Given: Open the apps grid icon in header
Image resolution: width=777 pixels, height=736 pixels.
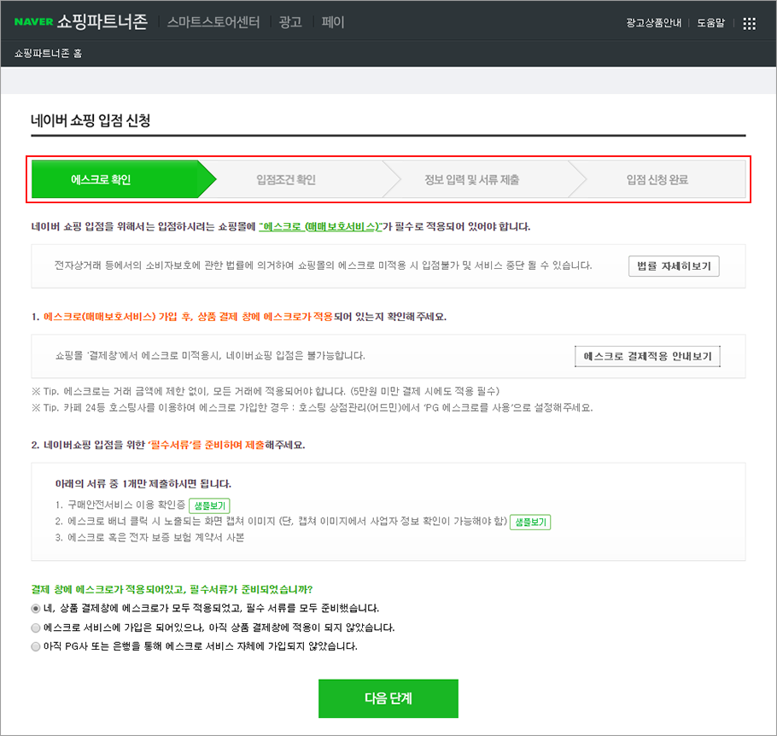Looking at the screenshot, I should tap(750, 23).
